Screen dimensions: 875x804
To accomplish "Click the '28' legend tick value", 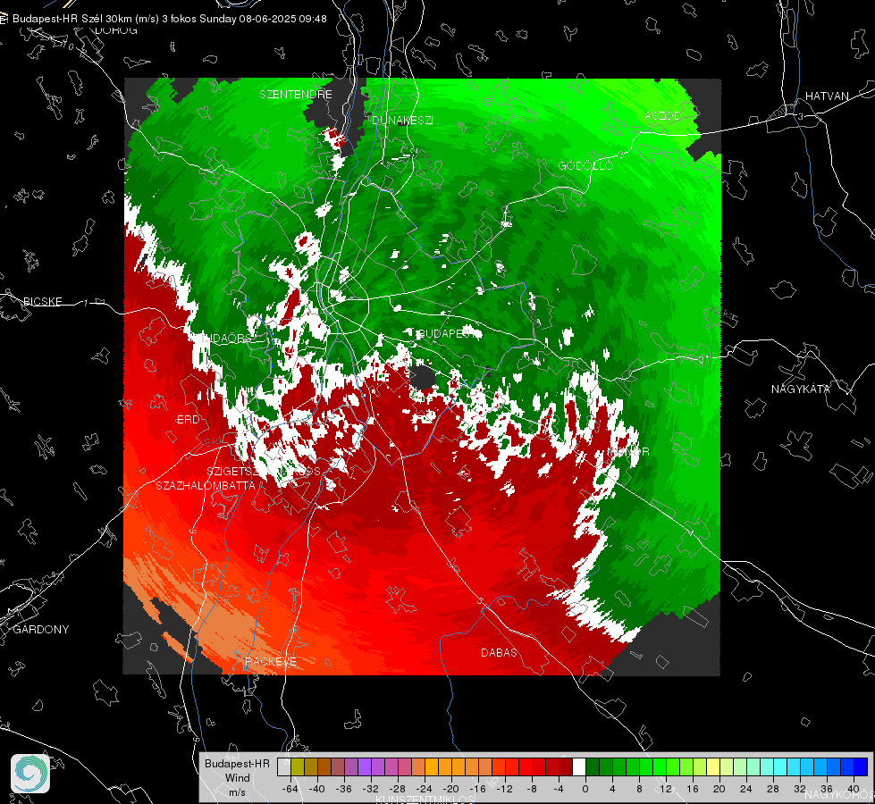I will click(x=773, y=789).
